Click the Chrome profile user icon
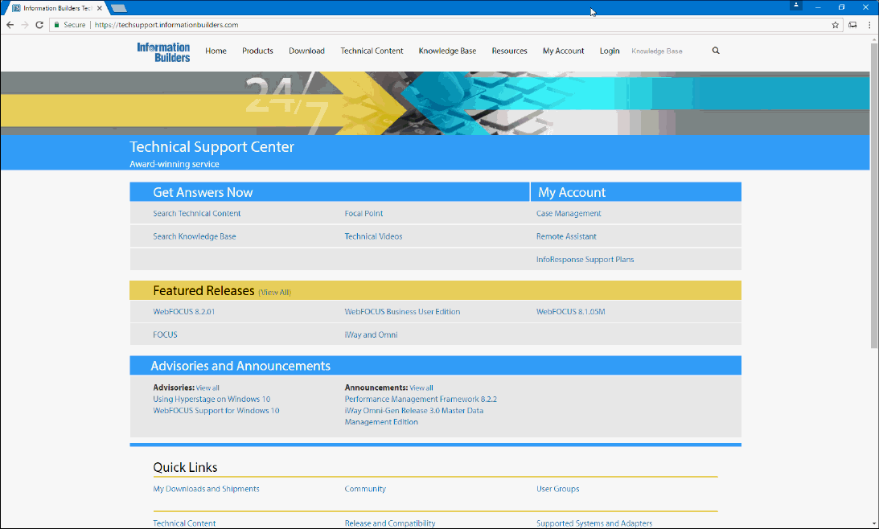This screenshot has width=879, height=529. [795, 6]
